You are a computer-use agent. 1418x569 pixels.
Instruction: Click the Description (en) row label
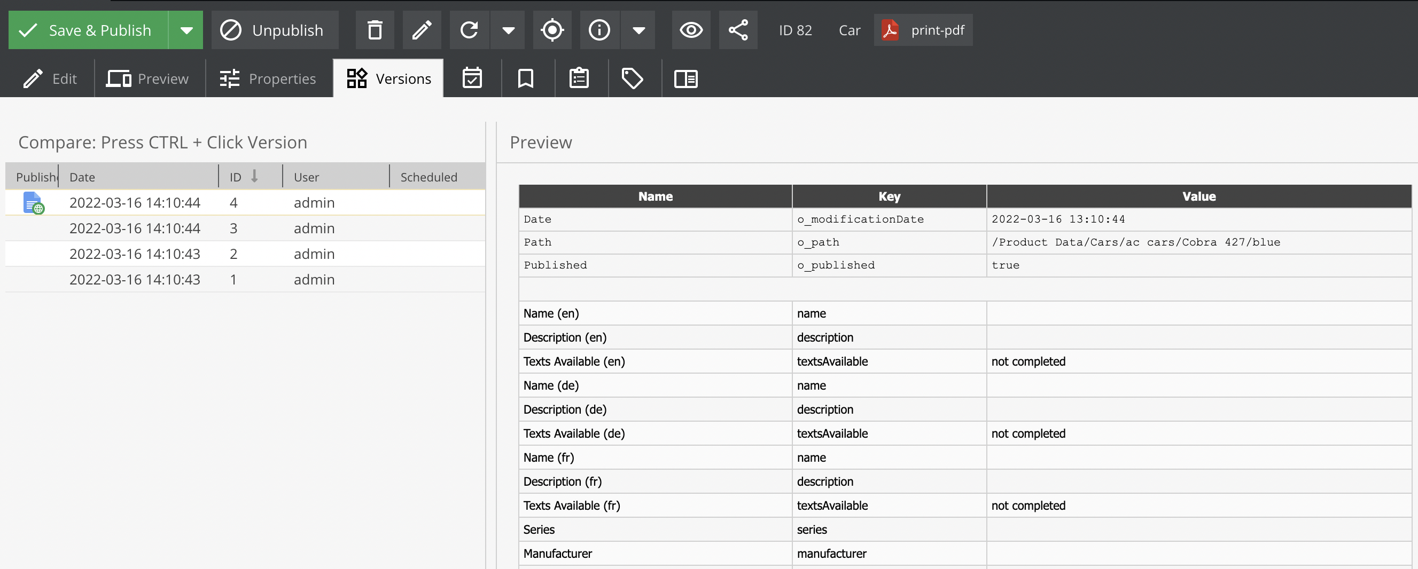[x=565, y=337]
